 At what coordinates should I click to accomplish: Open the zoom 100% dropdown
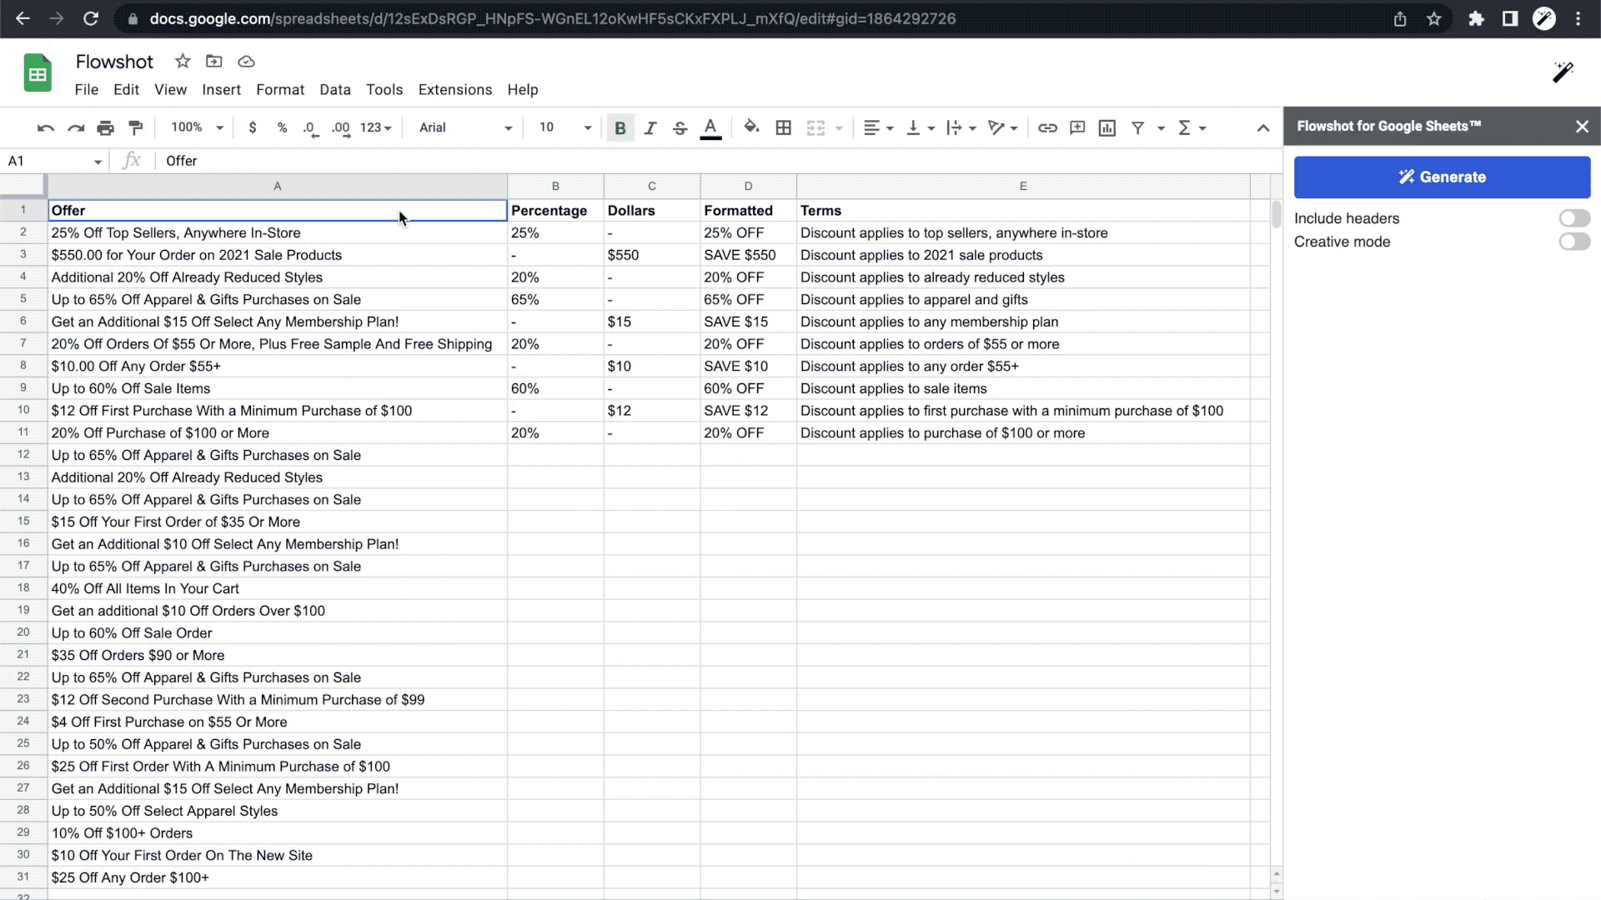tap(197, 127)
